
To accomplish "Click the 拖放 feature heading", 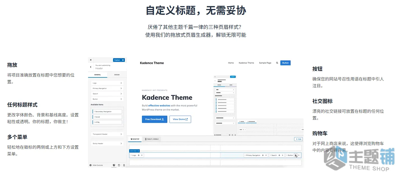I will pos(12,65).
